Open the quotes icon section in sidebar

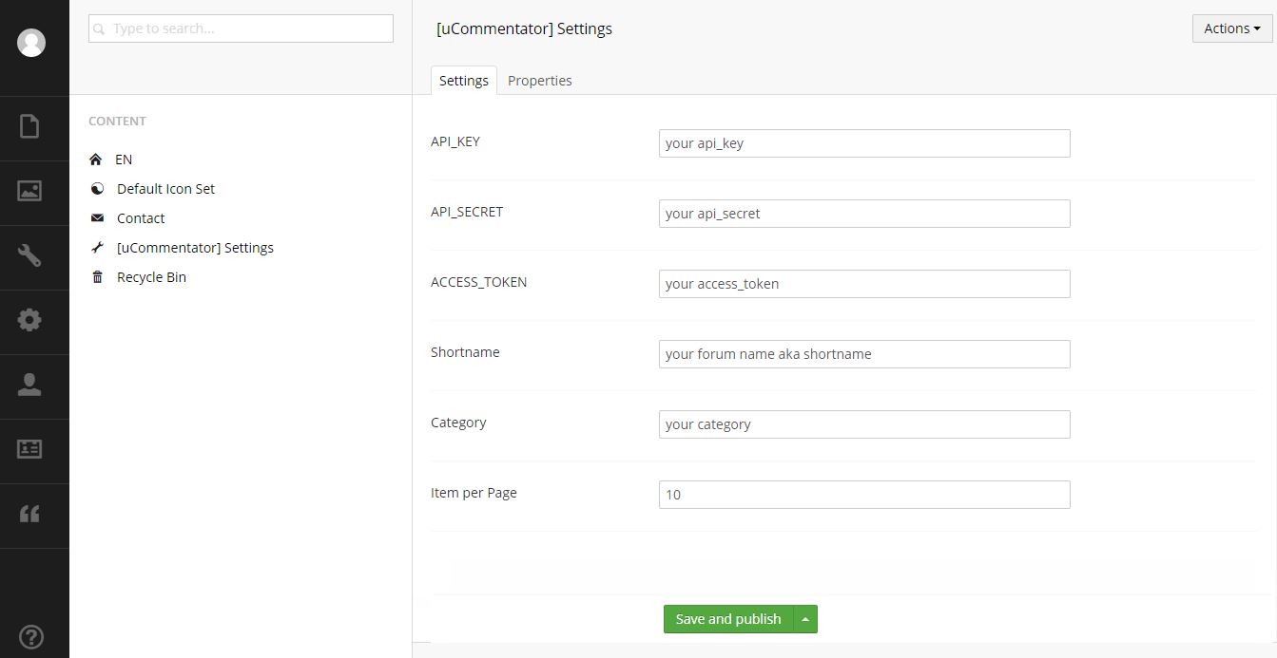[29, 514]
